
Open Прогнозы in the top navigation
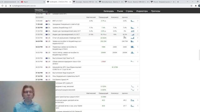tap(156, 11)
